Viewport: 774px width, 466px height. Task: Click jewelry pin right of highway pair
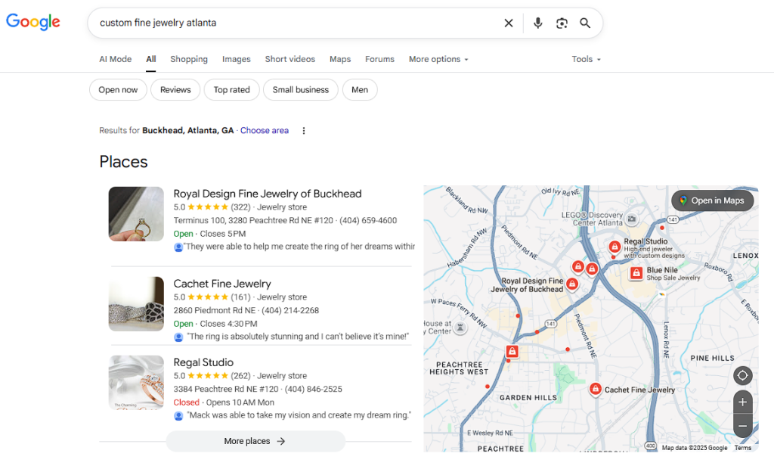click(x=593, y=269)
